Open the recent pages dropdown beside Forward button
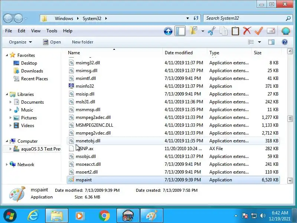297x223 pixels. click(x=26, y=19)
